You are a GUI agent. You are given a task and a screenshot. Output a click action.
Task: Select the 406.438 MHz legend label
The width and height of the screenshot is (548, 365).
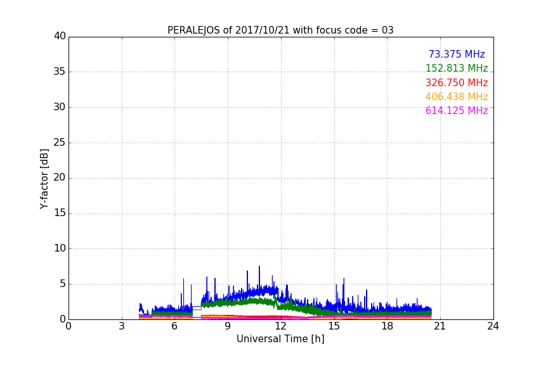pos(457,96)
